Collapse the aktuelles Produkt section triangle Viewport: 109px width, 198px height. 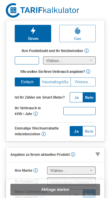click(98, 154)
